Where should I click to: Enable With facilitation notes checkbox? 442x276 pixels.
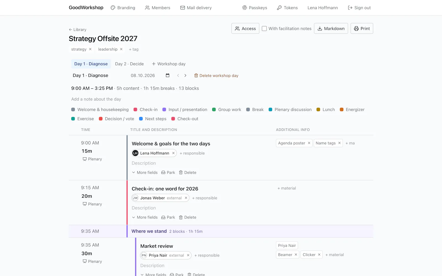(264, 28)
